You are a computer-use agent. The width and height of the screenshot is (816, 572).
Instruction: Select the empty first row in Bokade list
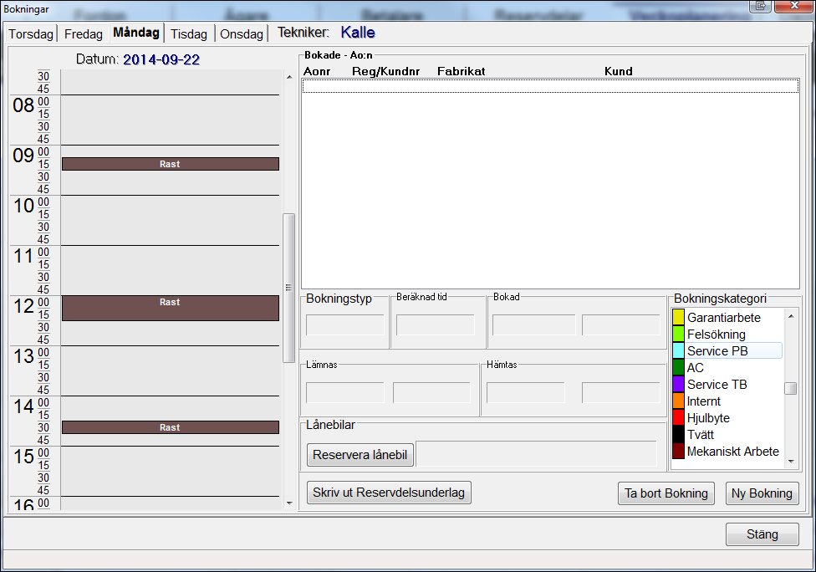(551, 86)
